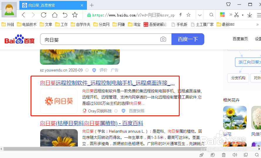Open the 分类网 bookmark folder
Image resolution: width=261 pixels, height=158 pixels.
pos(101,24)
